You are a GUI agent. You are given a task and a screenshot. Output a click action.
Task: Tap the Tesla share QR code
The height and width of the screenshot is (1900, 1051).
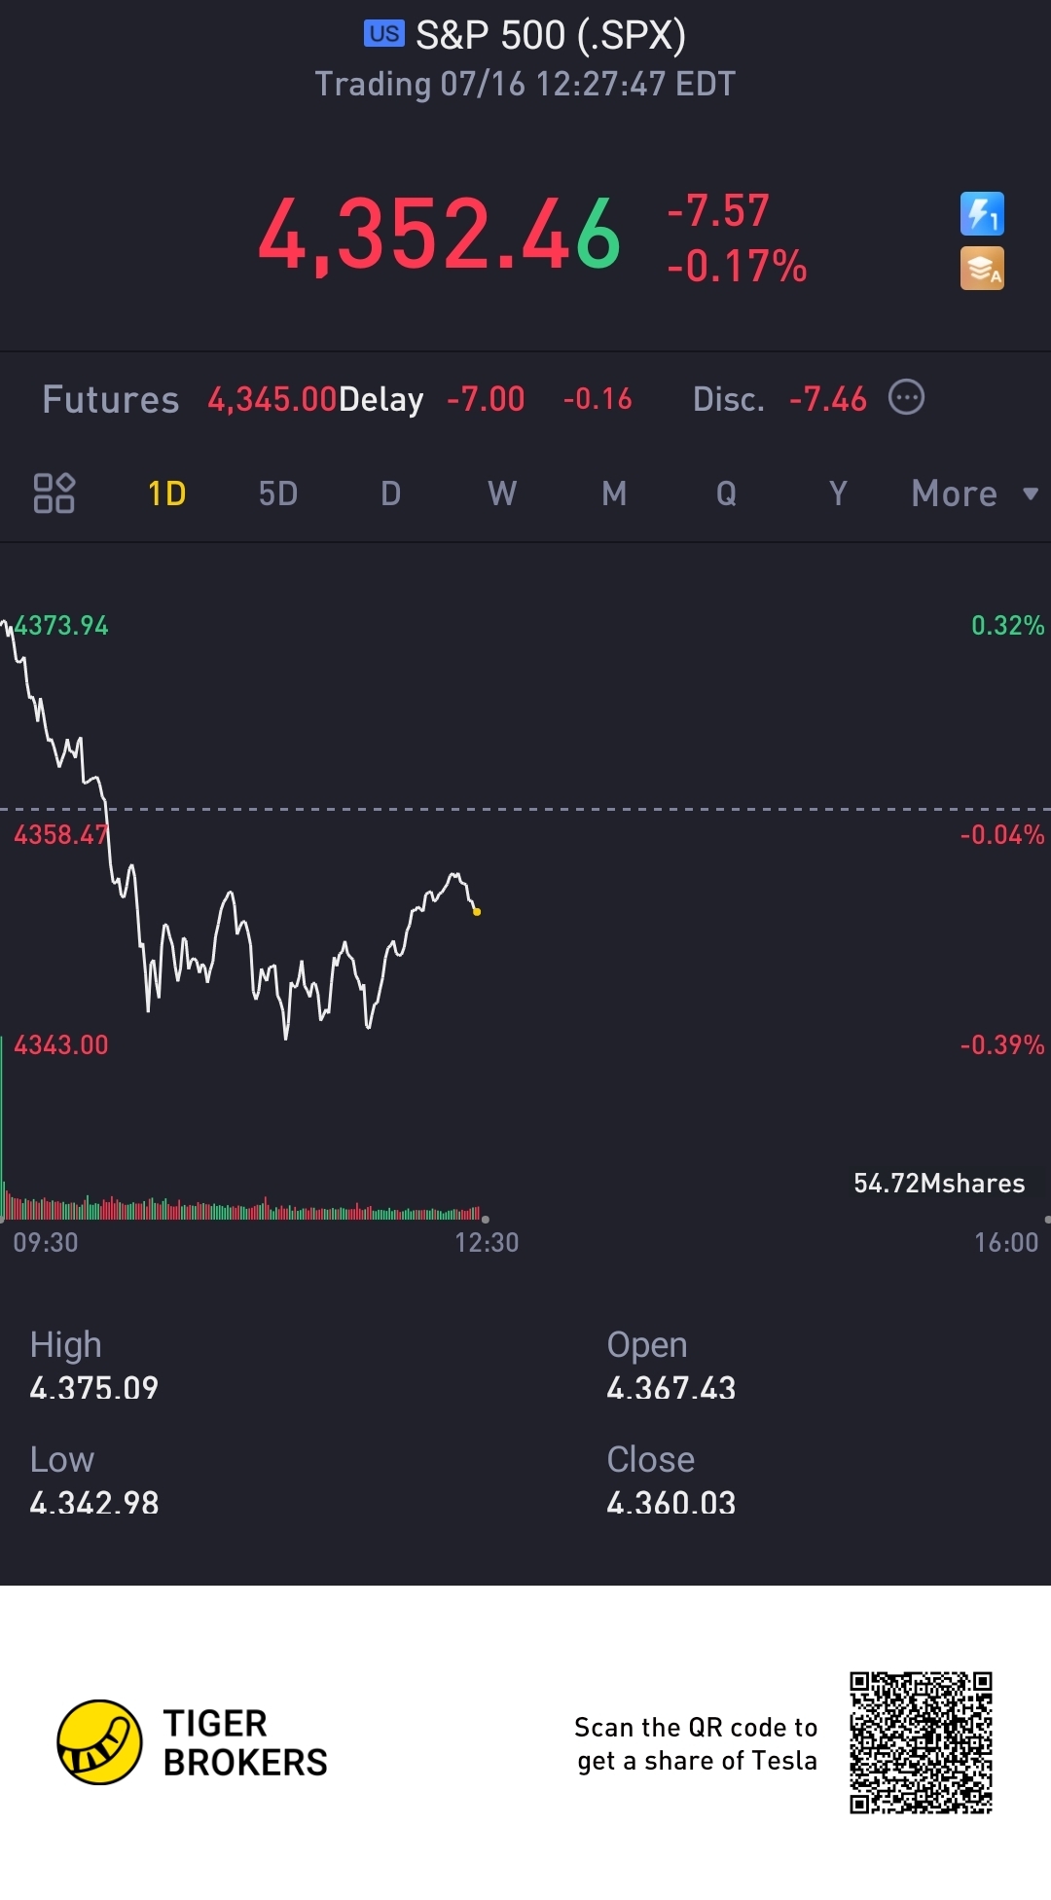click(x=921, y=1742)
